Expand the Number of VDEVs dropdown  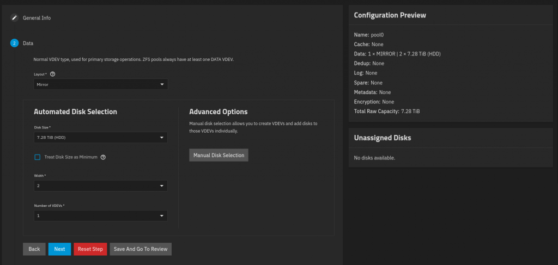tap(100, 216)
